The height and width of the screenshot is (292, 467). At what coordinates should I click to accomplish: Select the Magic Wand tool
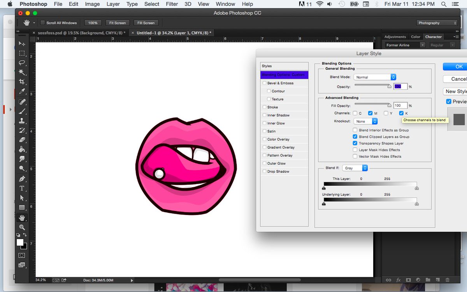point(22,72)
